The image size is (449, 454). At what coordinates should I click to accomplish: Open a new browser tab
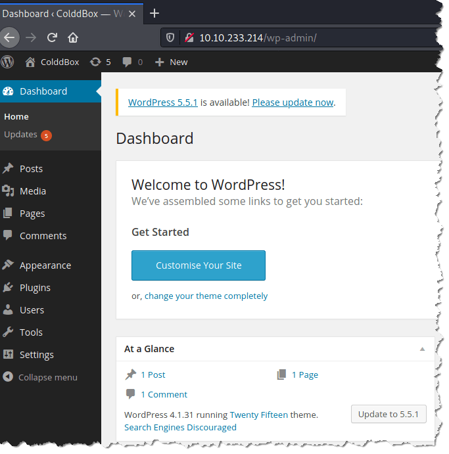click(x=154, y=13)
